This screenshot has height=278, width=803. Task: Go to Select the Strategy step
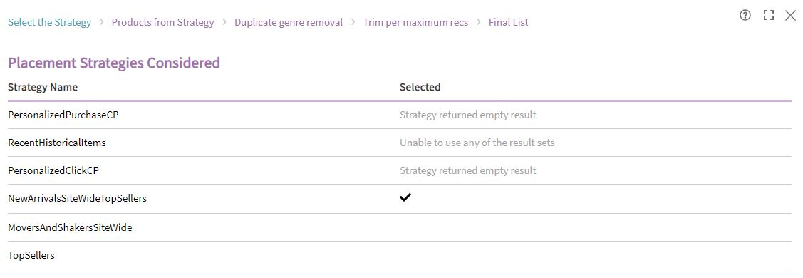tap(50, 22)
